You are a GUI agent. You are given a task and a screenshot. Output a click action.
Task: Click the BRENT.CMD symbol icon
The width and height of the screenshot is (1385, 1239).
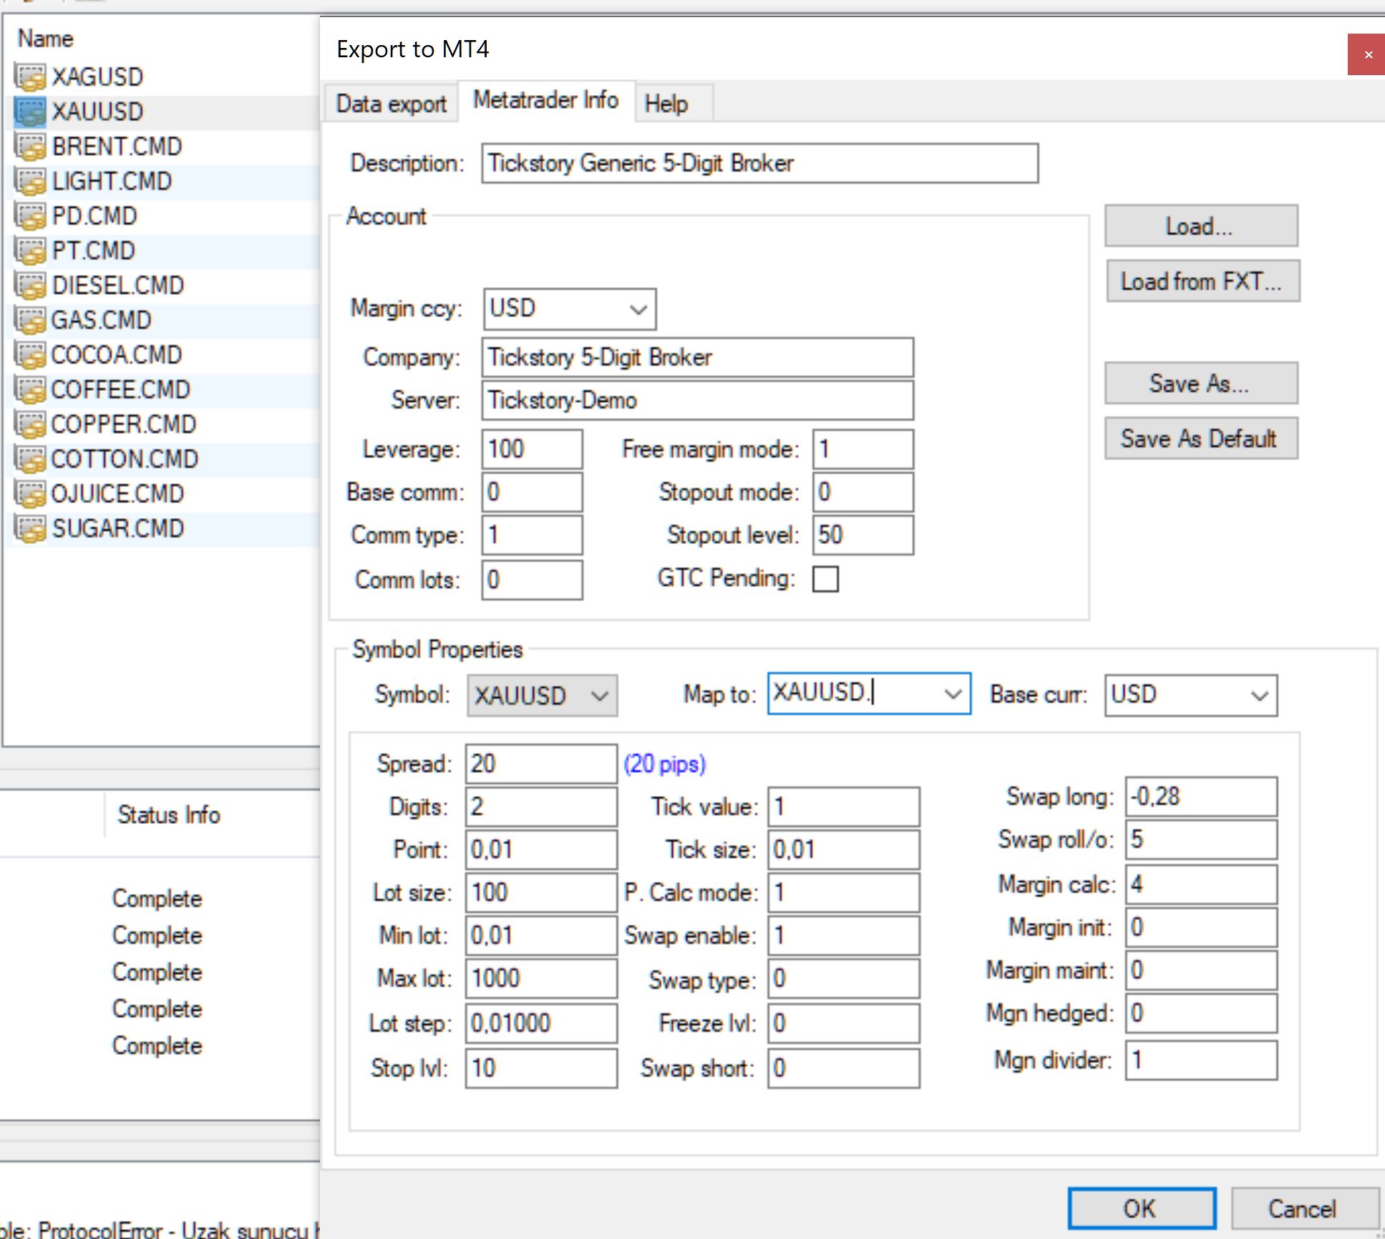click(x=31, y=147)
